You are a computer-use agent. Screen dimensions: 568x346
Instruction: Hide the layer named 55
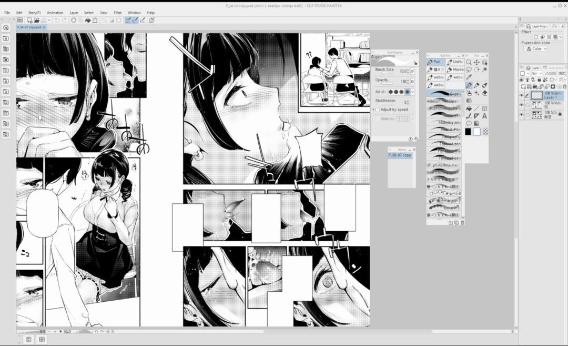point(521,104)
